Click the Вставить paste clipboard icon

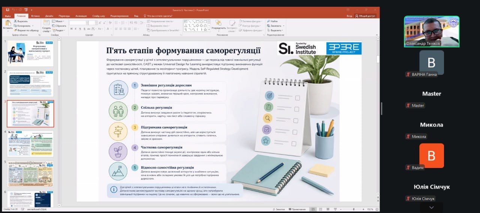[7, 23]
